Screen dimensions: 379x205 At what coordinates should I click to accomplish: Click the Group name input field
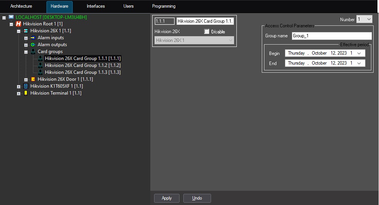tap(332, 36)
